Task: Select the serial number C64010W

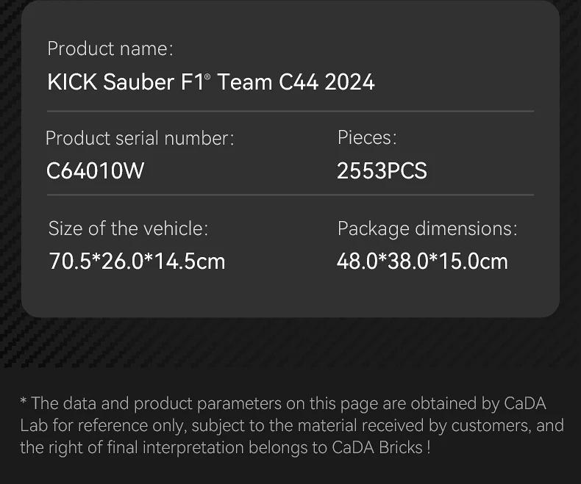Action: (95, 170)
